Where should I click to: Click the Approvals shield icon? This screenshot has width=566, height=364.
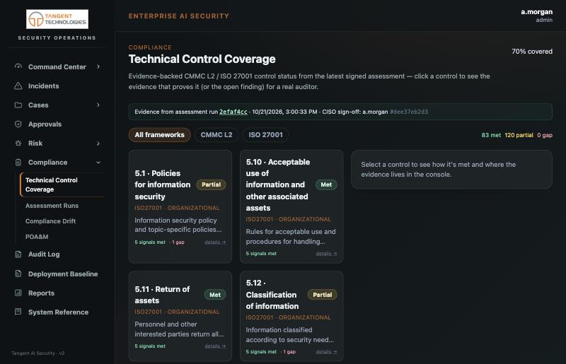tap(18, 124)
